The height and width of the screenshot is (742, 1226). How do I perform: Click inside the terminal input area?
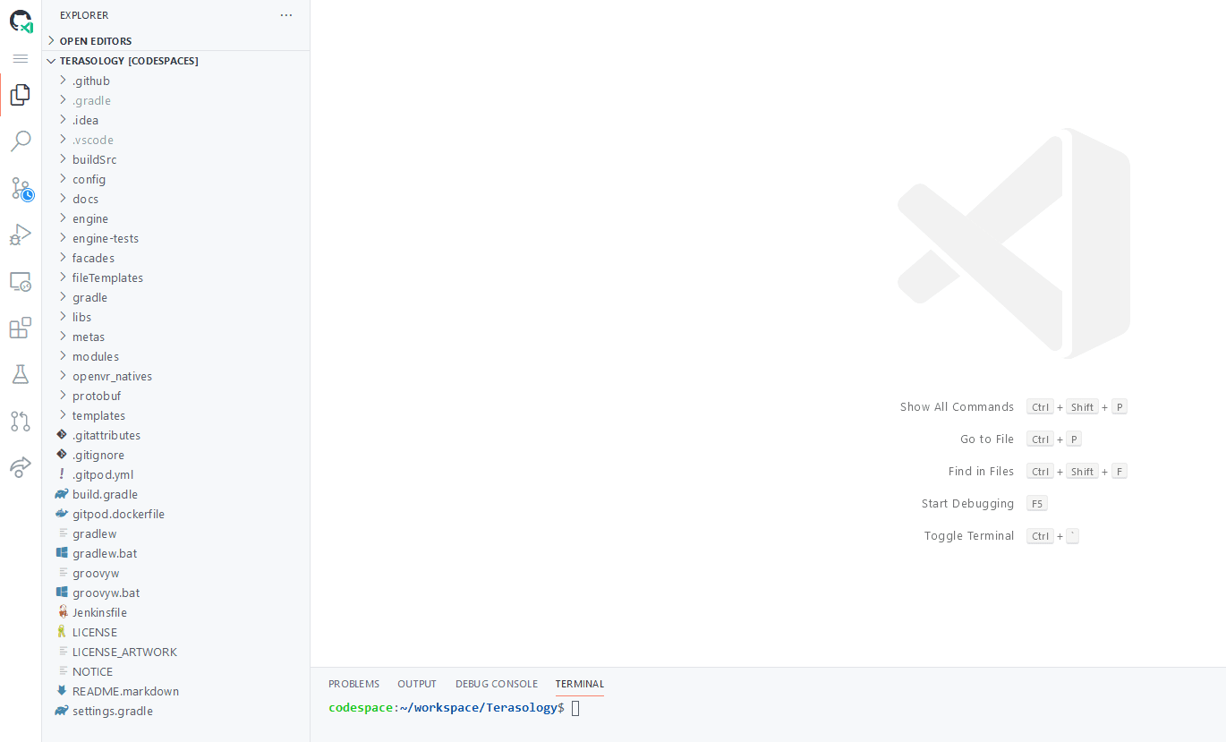point(626,707)
